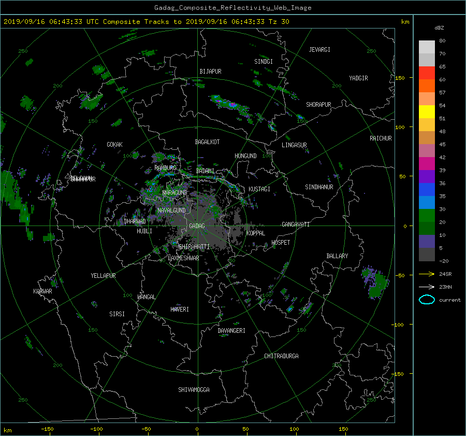Click the SIRSI label
Image resolution: width=466 pixels, height=436 pixels.
pyautogui.click(x=117, y=314)
